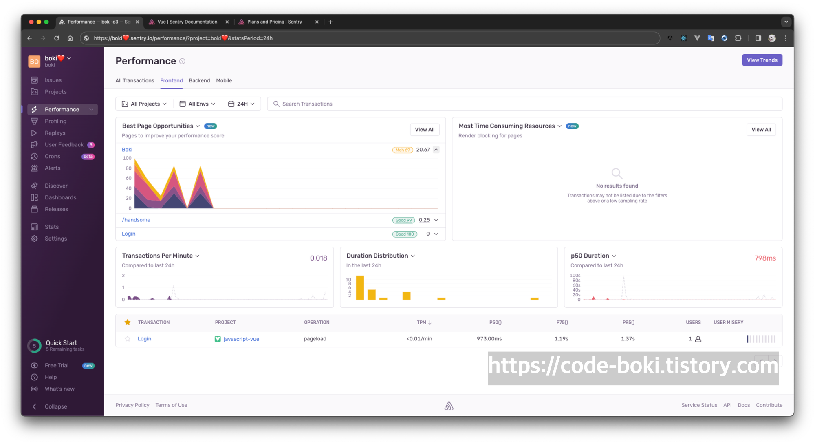This screenshot has height=444, width=815.
Task: Open the 24H time range dropdown
Action: (x=242, y=104)
